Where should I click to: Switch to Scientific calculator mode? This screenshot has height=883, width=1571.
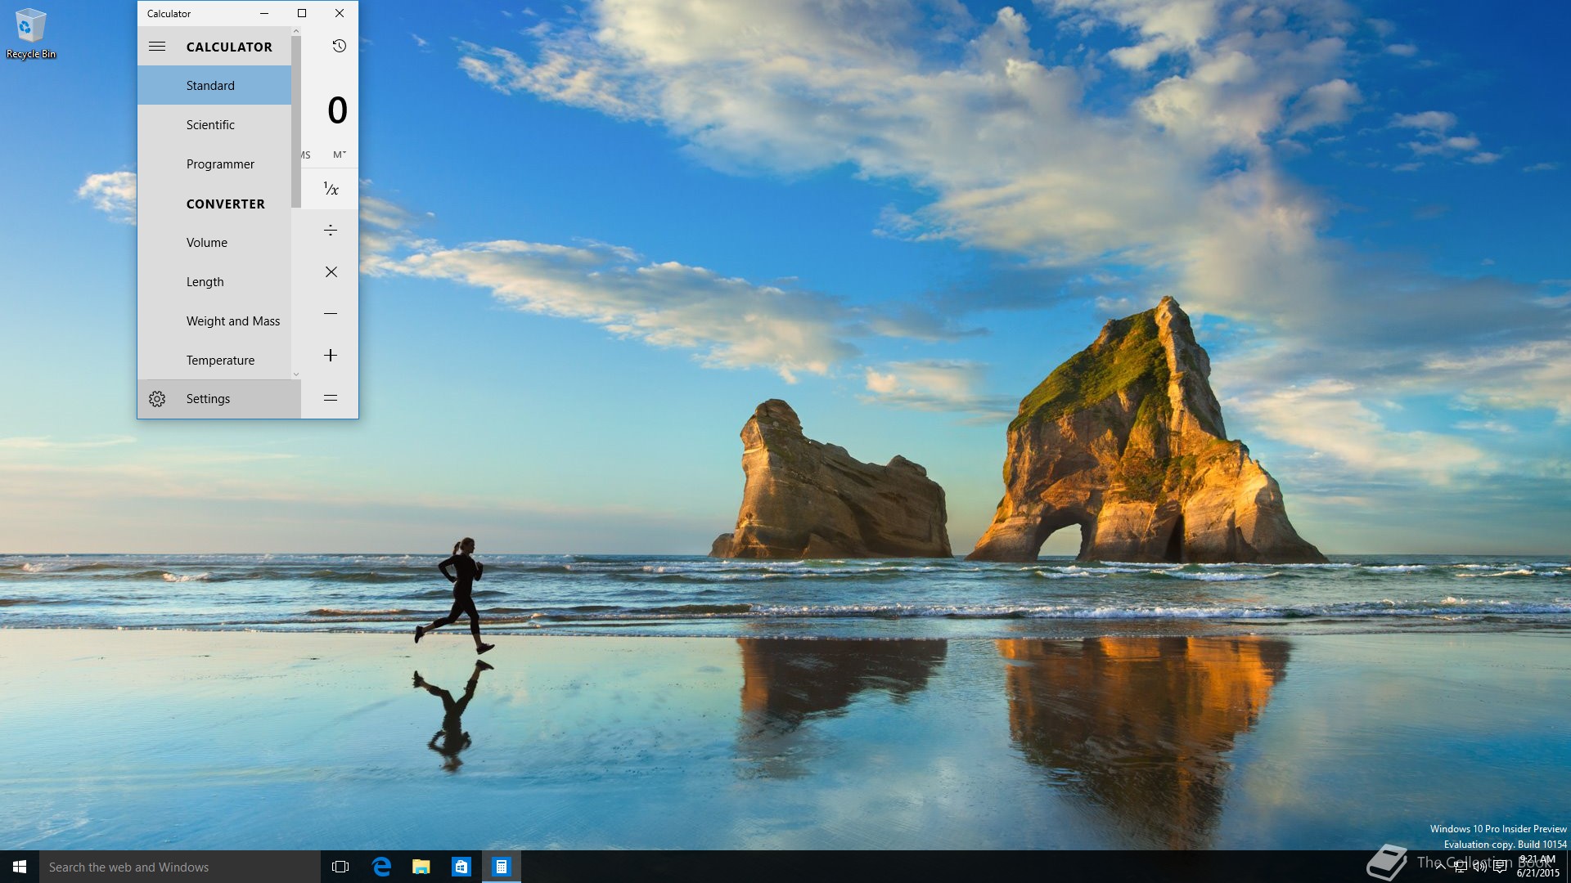[214, 125]
